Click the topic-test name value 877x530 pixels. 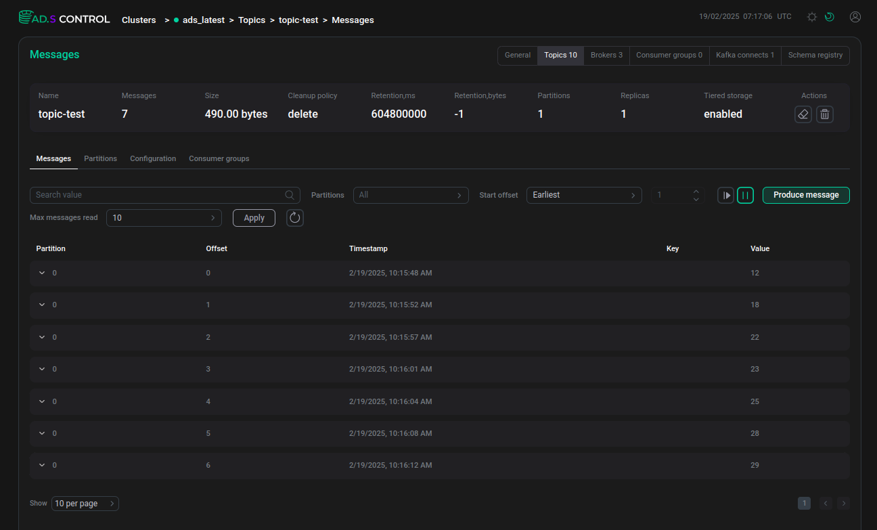(x=62, y=114)
